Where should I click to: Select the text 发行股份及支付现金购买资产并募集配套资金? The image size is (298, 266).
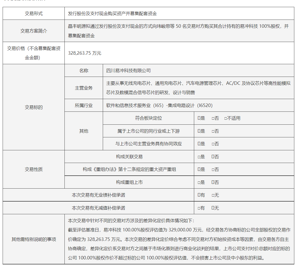(112, 13)
